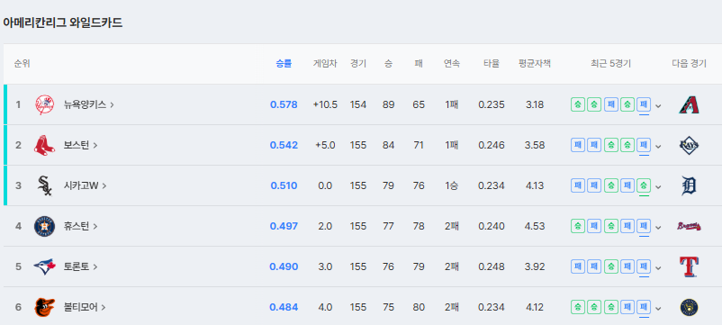The width and height of the screenshot is (722, 325).
Task: Click the New York Yankees team logo
Action: point(45,105)
